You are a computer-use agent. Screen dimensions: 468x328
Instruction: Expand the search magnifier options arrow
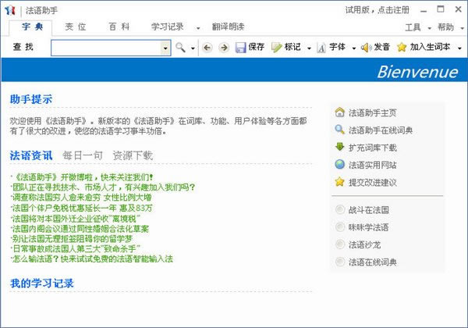coord(193,48)
